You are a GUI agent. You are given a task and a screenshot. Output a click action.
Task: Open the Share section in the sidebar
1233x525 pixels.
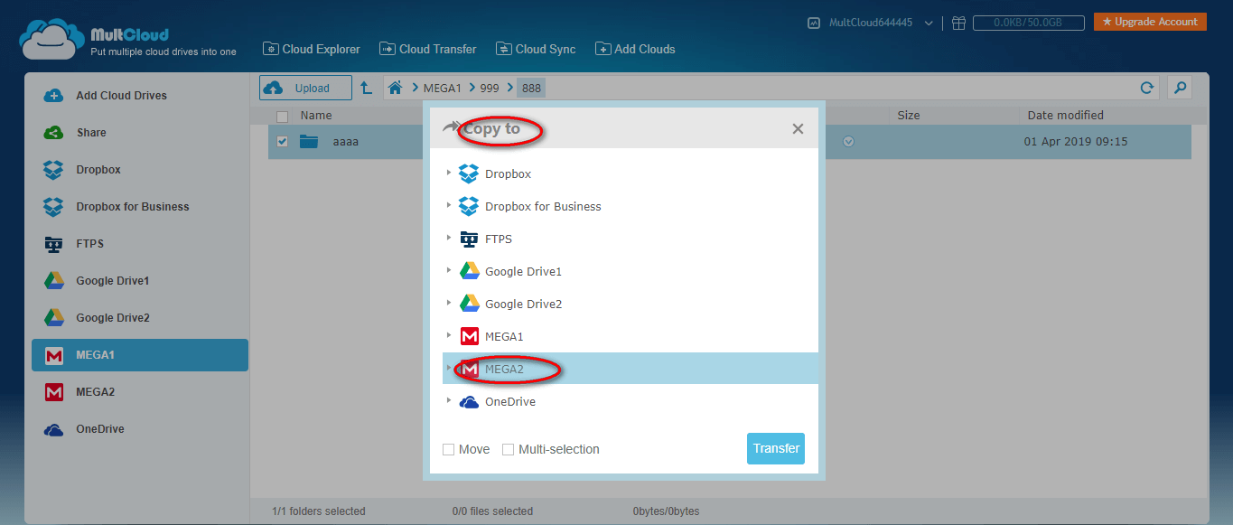pyautogui.click(x=93, y=132)
